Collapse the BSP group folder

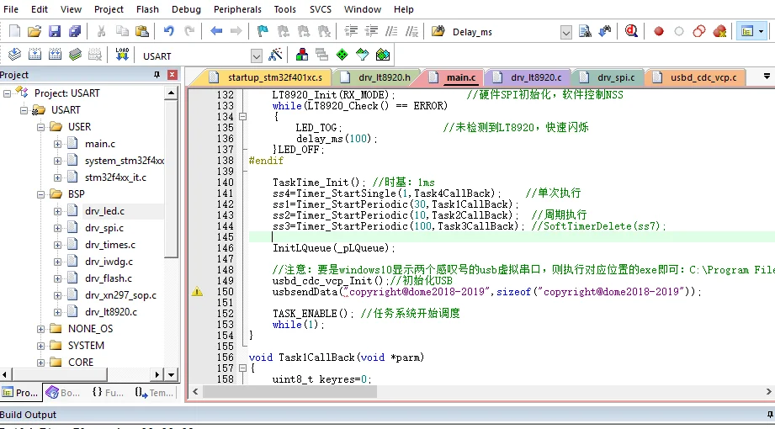[40, 194]
